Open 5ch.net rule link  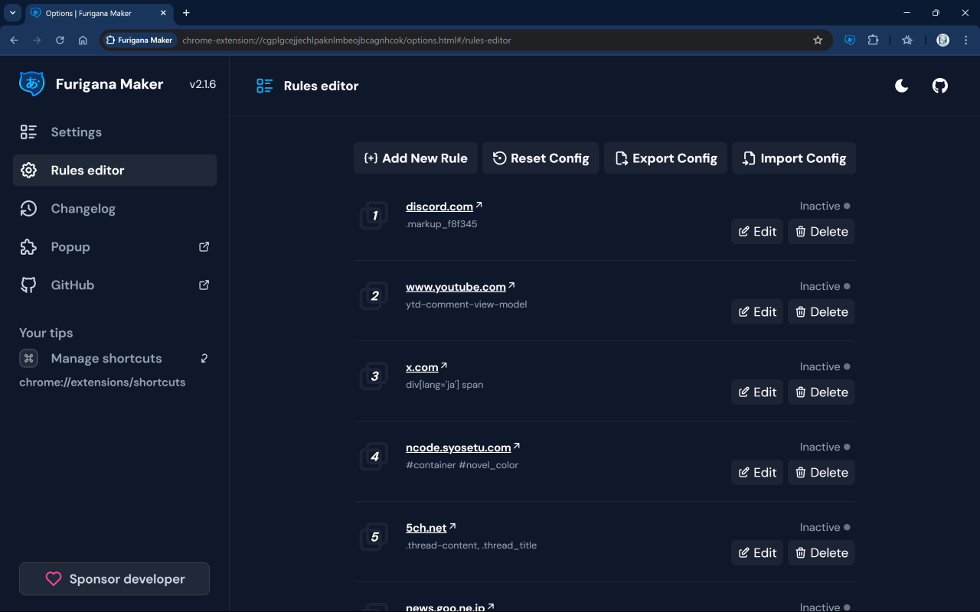431,528
